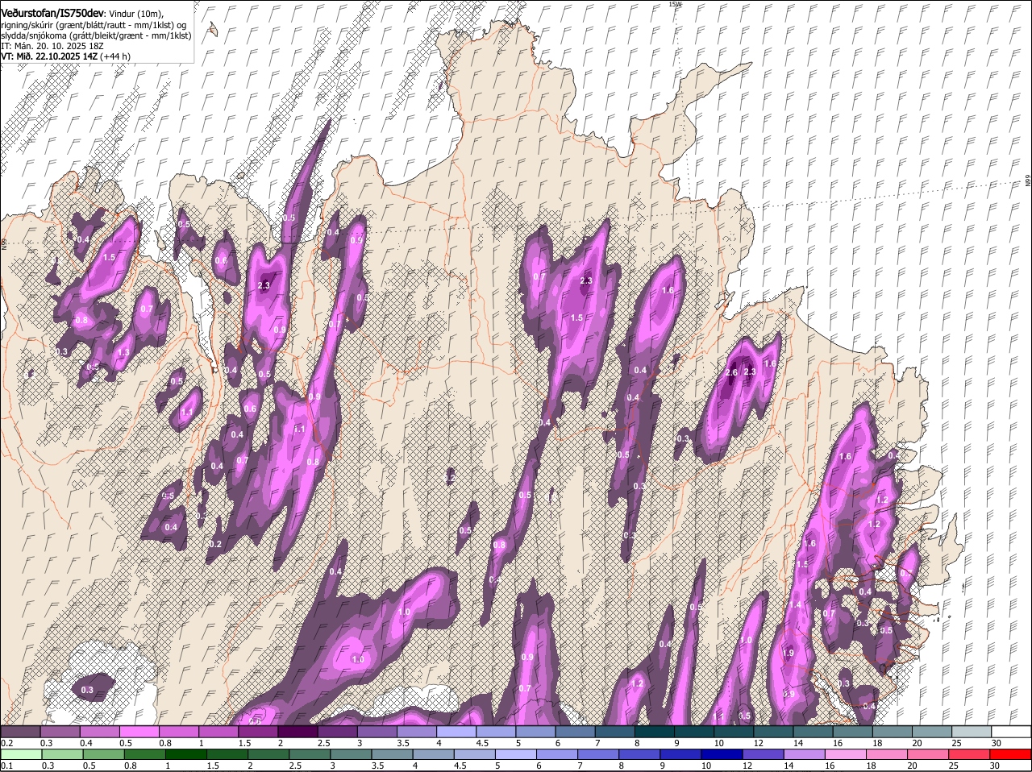Image resolution: width=1032 pixels, height=772 pixels.
Task: Click the 'slydda/snjókoma' legend description line
Action: click(96, 35)
